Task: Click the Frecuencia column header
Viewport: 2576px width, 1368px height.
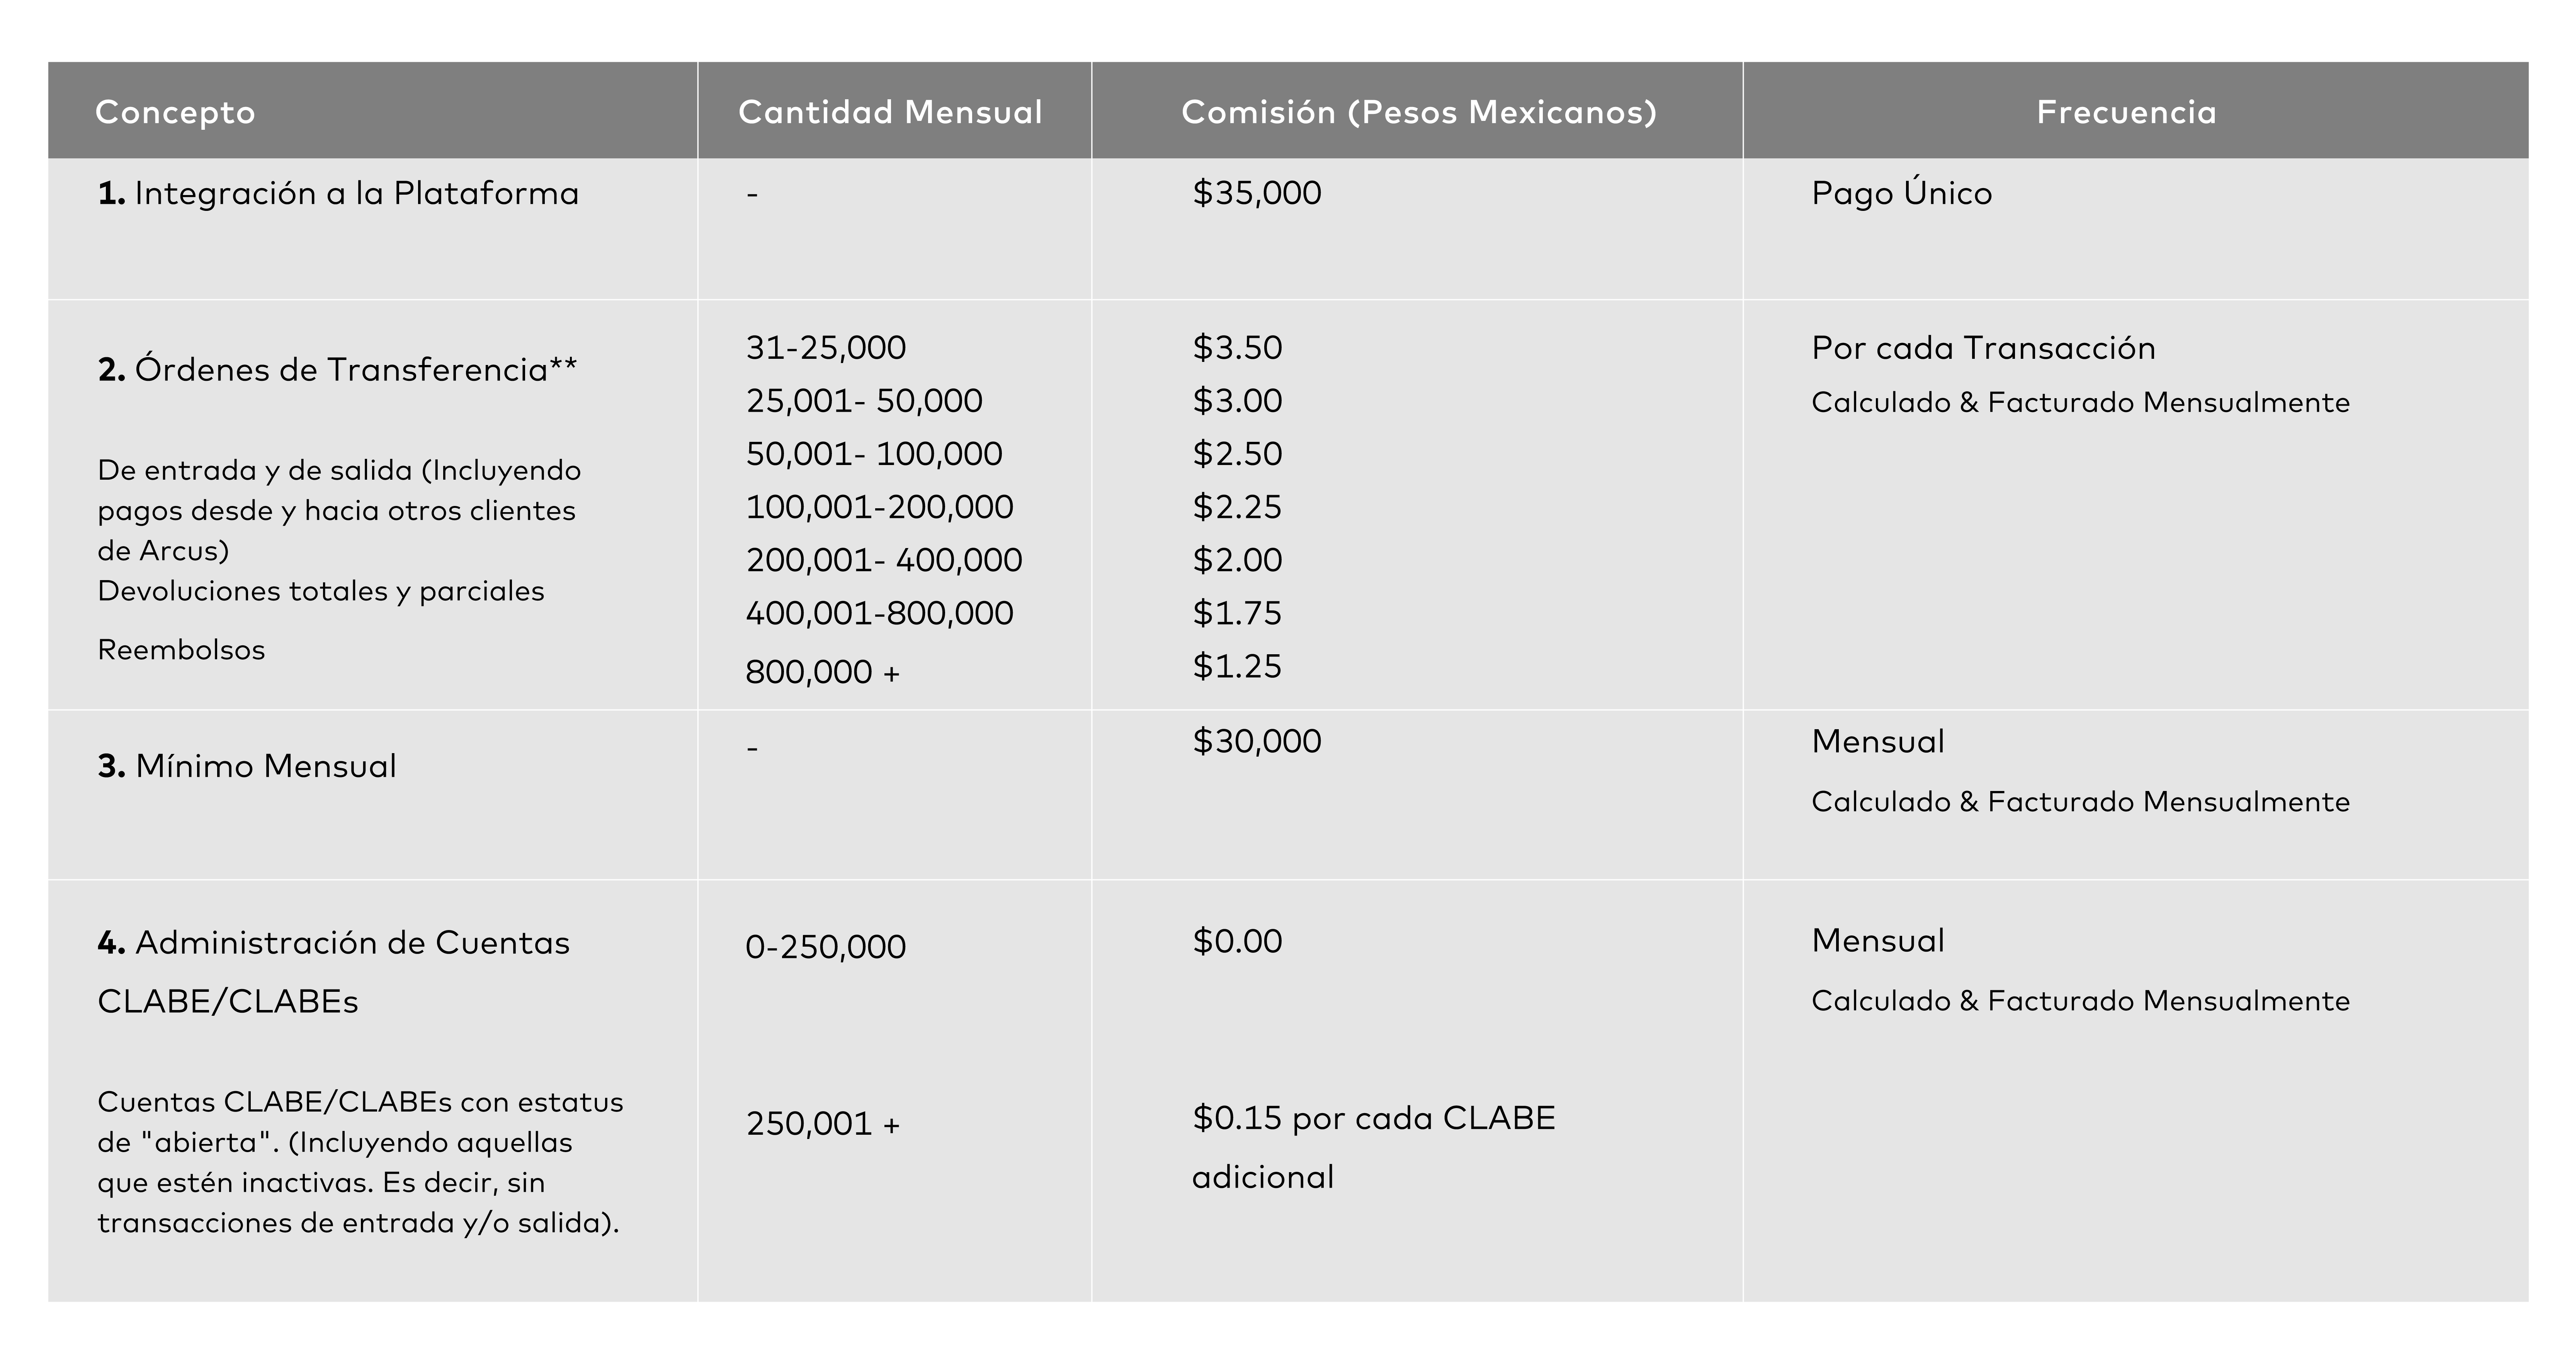Action: coord(2126,112)
